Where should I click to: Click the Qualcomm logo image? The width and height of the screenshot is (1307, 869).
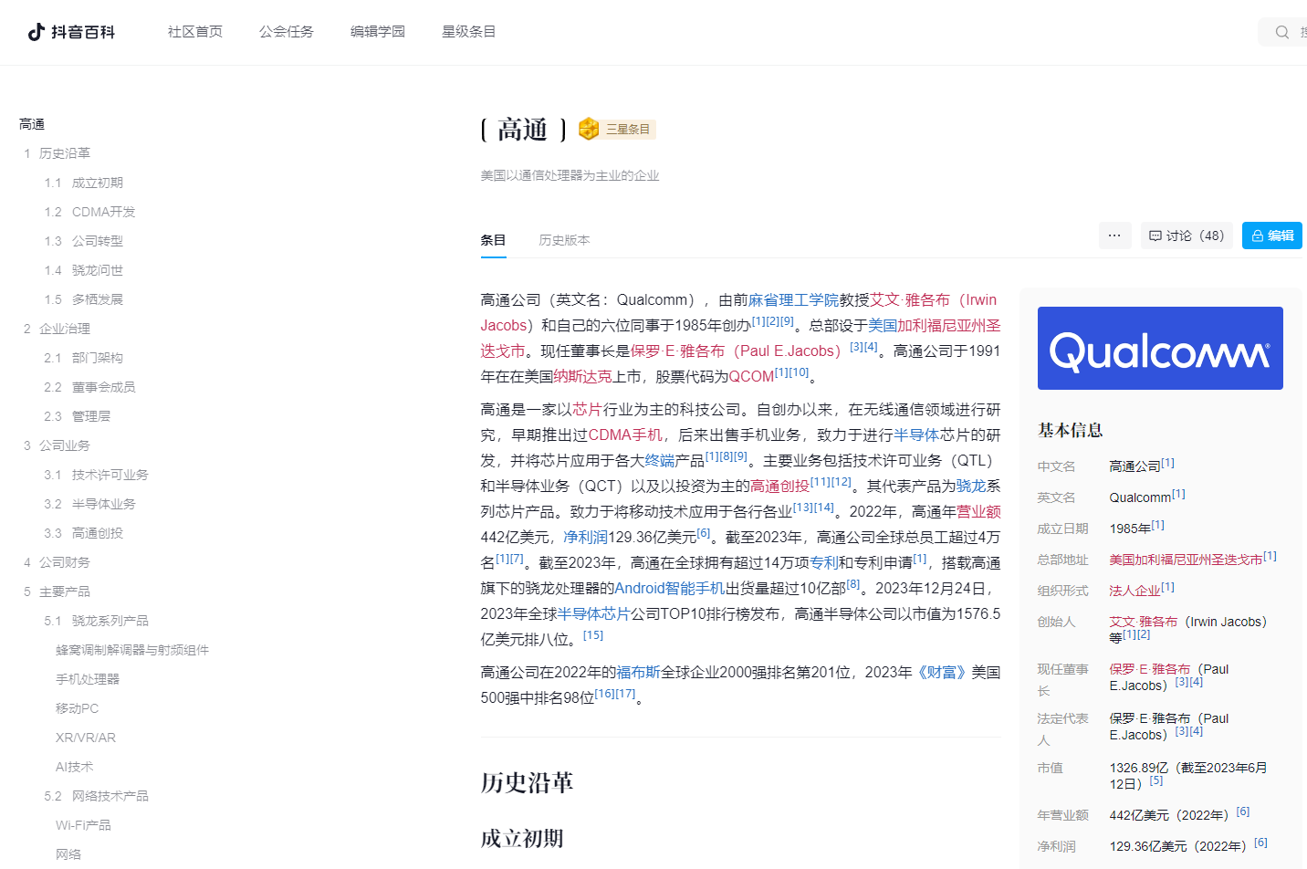[1160, 349]
